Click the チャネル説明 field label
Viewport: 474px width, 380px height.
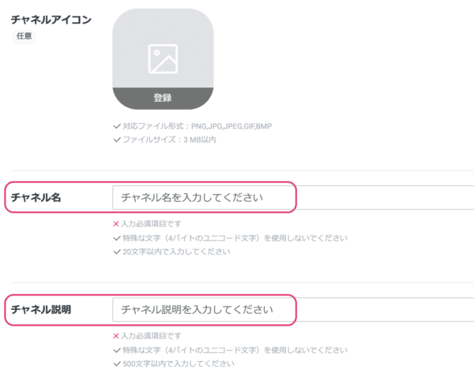click(x=41, y=310)
